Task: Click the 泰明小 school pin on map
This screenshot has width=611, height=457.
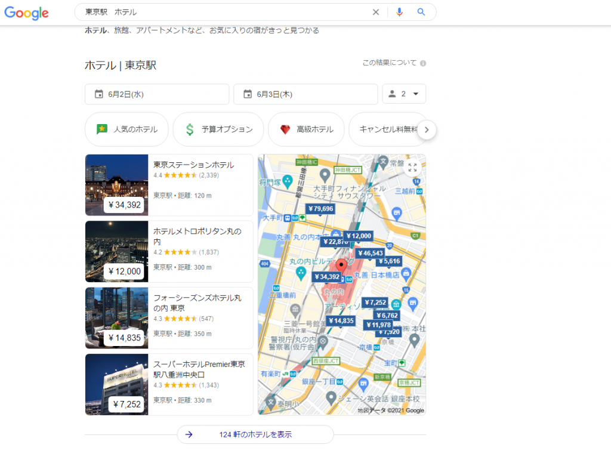Action: click(271, 403)
